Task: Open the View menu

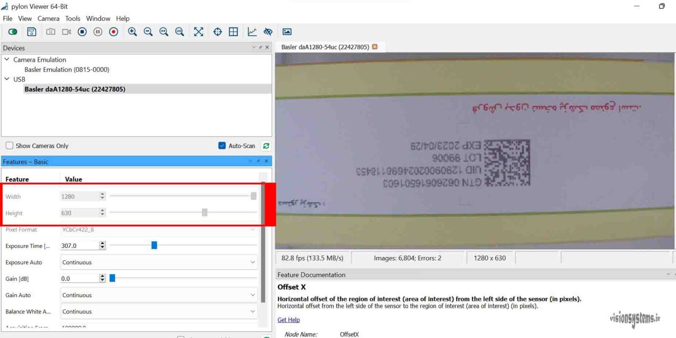Action: pyautogui.click(x=25, y=18)
